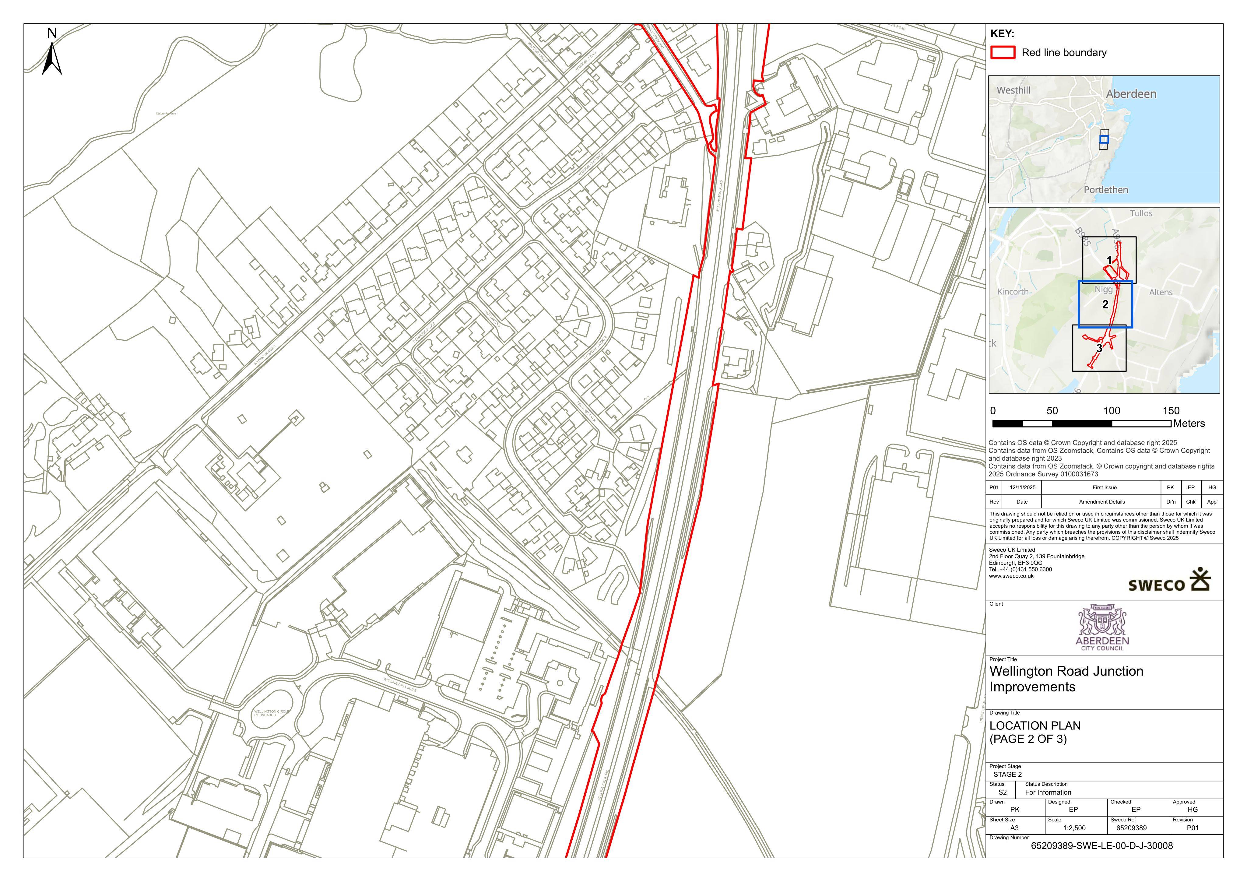This screenshot has width=1247, height=882.
Task: Click the black and white scale bar
Action: pyautogui.click(x=1081, y=423)
